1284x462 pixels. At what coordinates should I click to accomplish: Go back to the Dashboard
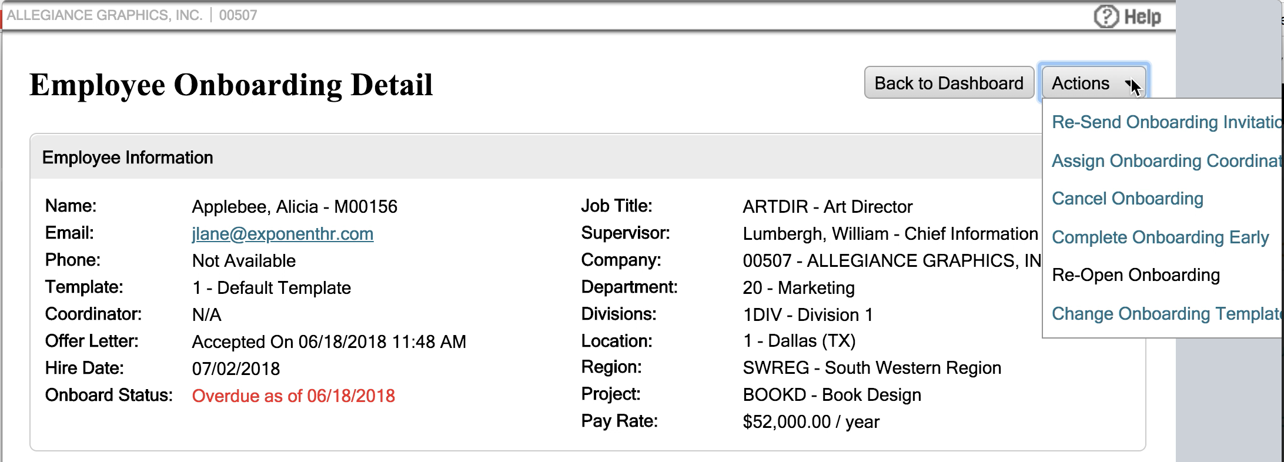[948, 83]
